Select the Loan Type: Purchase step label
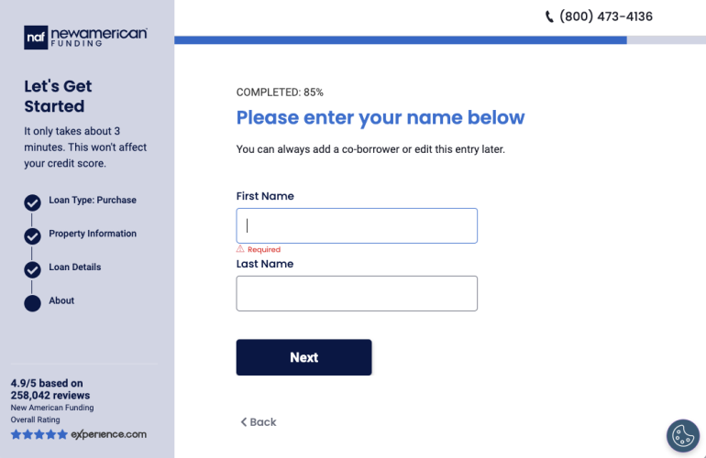706x458 pixels. (93, 201)
